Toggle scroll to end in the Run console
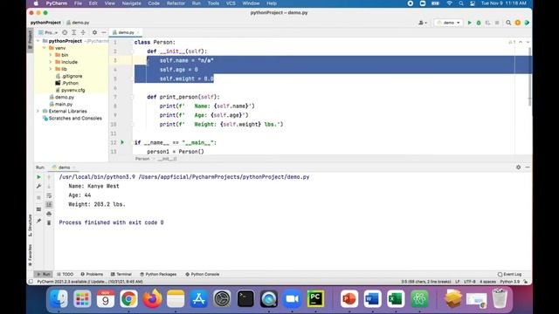Viewport: 559px width, 314px height. 49,204
